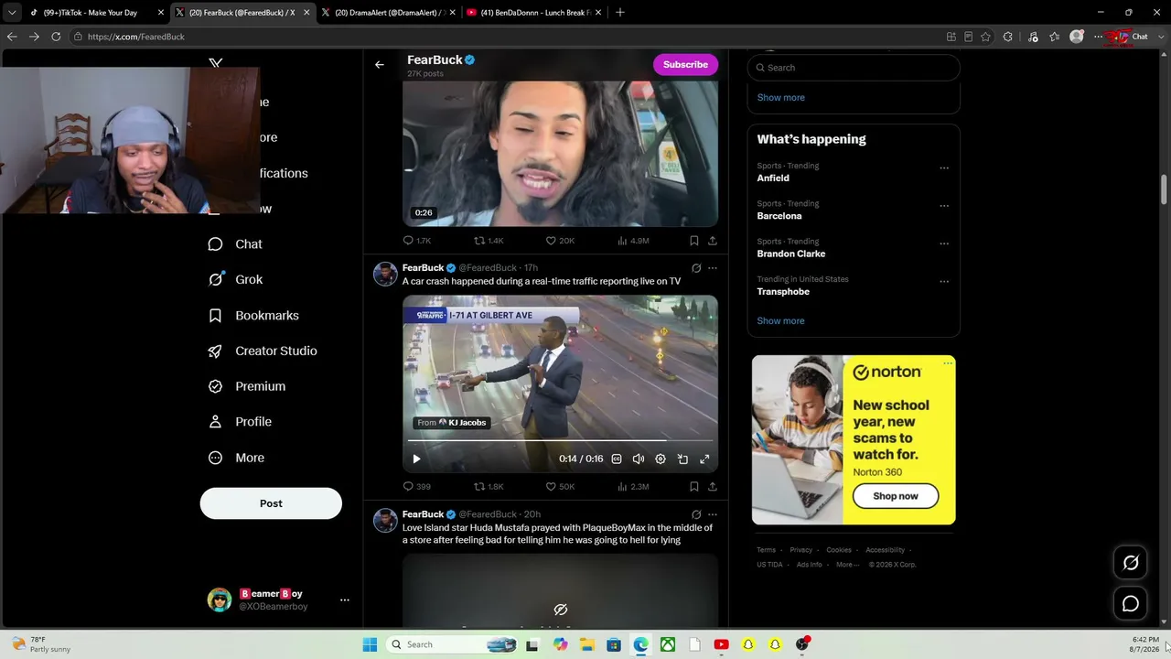Repost the tweet with 1.4K reposts
Image resolution: width=1171 pixels, height=659 pixels.
(489, 241)
